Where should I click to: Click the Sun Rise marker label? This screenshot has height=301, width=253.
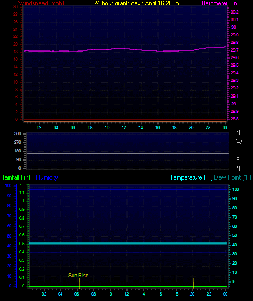click(78, 276)
